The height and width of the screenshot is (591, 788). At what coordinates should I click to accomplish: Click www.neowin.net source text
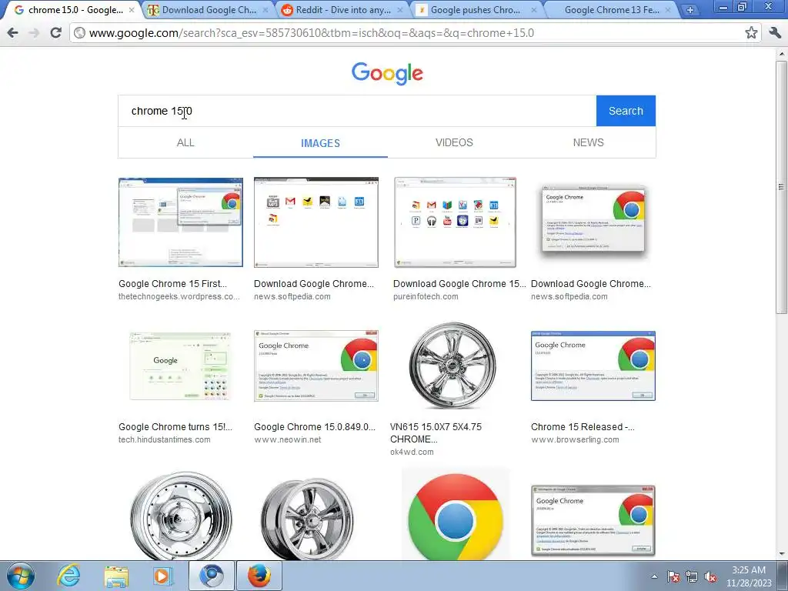(288, 439)
